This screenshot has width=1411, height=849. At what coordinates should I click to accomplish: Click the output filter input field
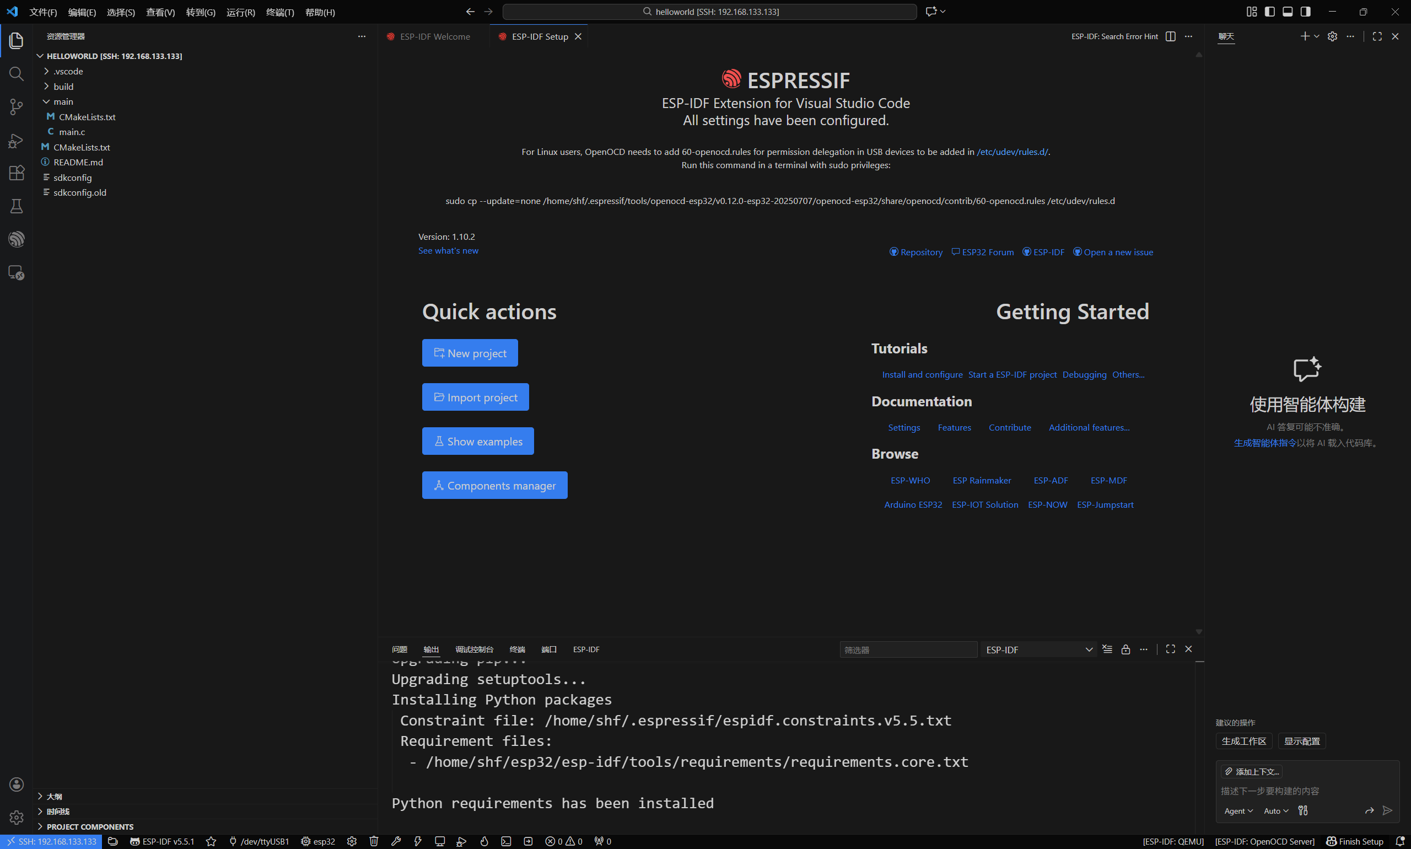(907, 650)
